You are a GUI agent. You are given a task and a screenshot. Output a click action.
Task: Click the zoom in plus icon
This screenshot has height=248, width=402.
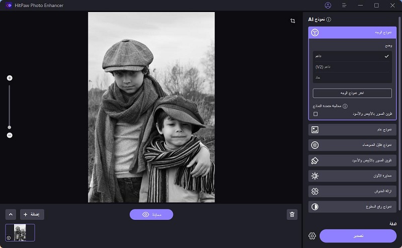click(x=10, y=78)
